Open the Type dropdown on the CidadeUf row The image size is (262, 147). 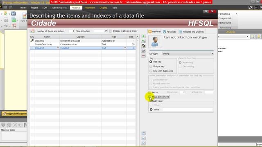[x=125, y=48]
